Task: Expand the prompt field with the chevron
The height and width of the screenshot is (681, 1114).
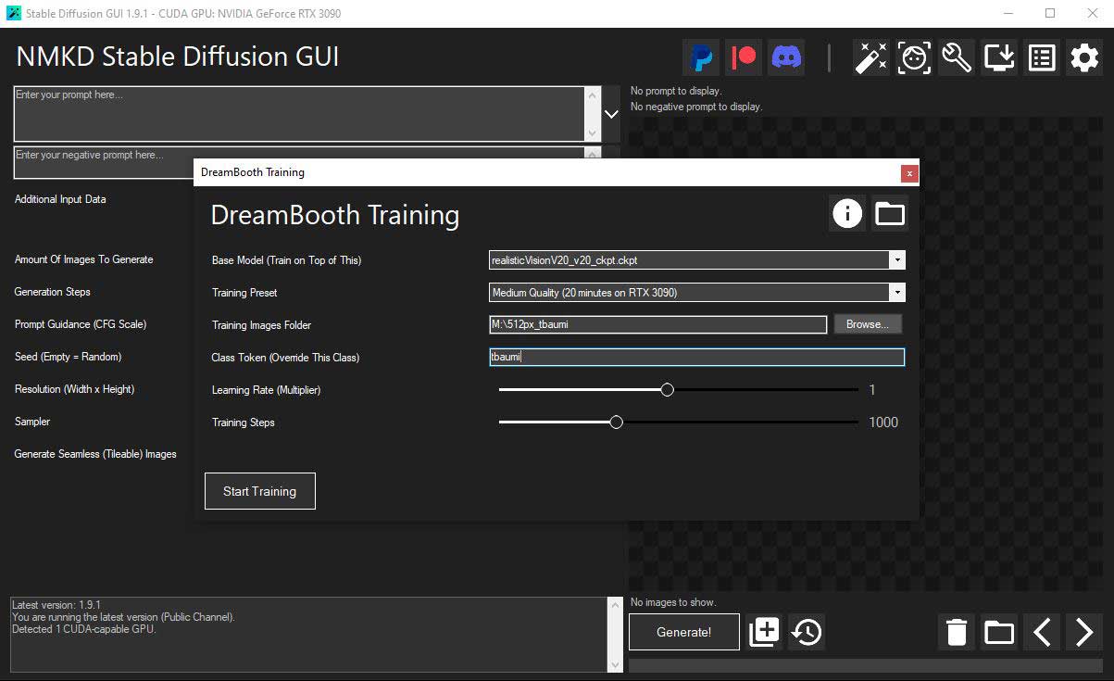Action: click(x=610, y=113)
